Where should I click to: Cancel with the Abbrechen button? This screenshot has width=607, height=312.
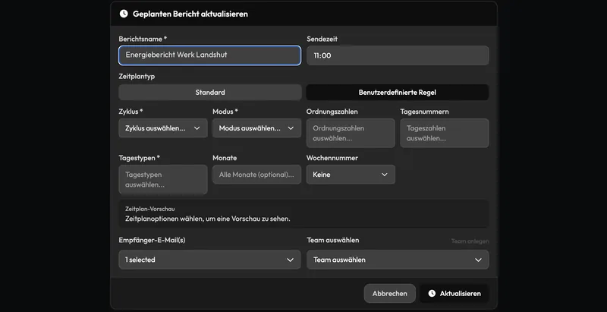click(x=390, y=294)
